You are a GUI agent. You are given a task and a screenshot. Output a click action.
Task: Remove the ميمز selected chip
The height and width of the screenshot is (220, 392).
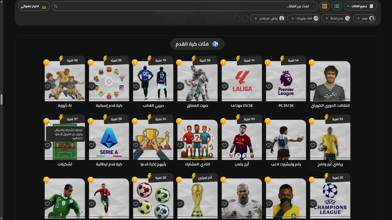pos(358,18)
